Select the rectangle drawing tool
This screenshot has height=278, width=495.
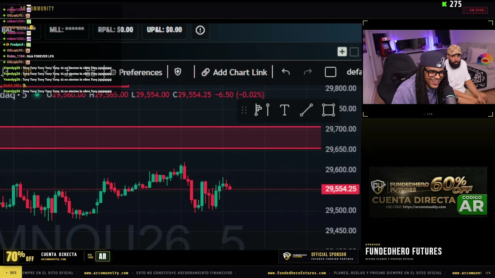(328, 110)
